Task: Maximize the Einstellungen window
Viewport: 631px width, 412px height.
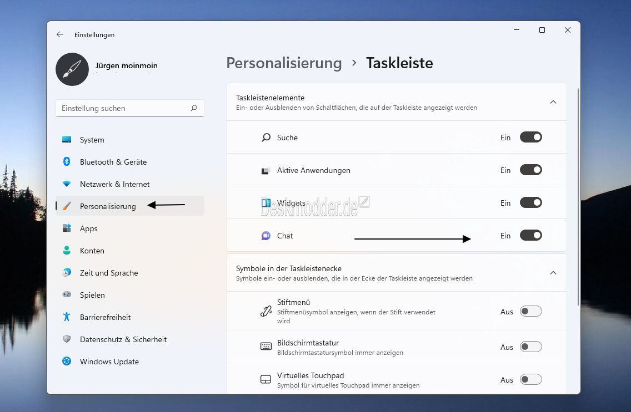Action: (542, 30)
